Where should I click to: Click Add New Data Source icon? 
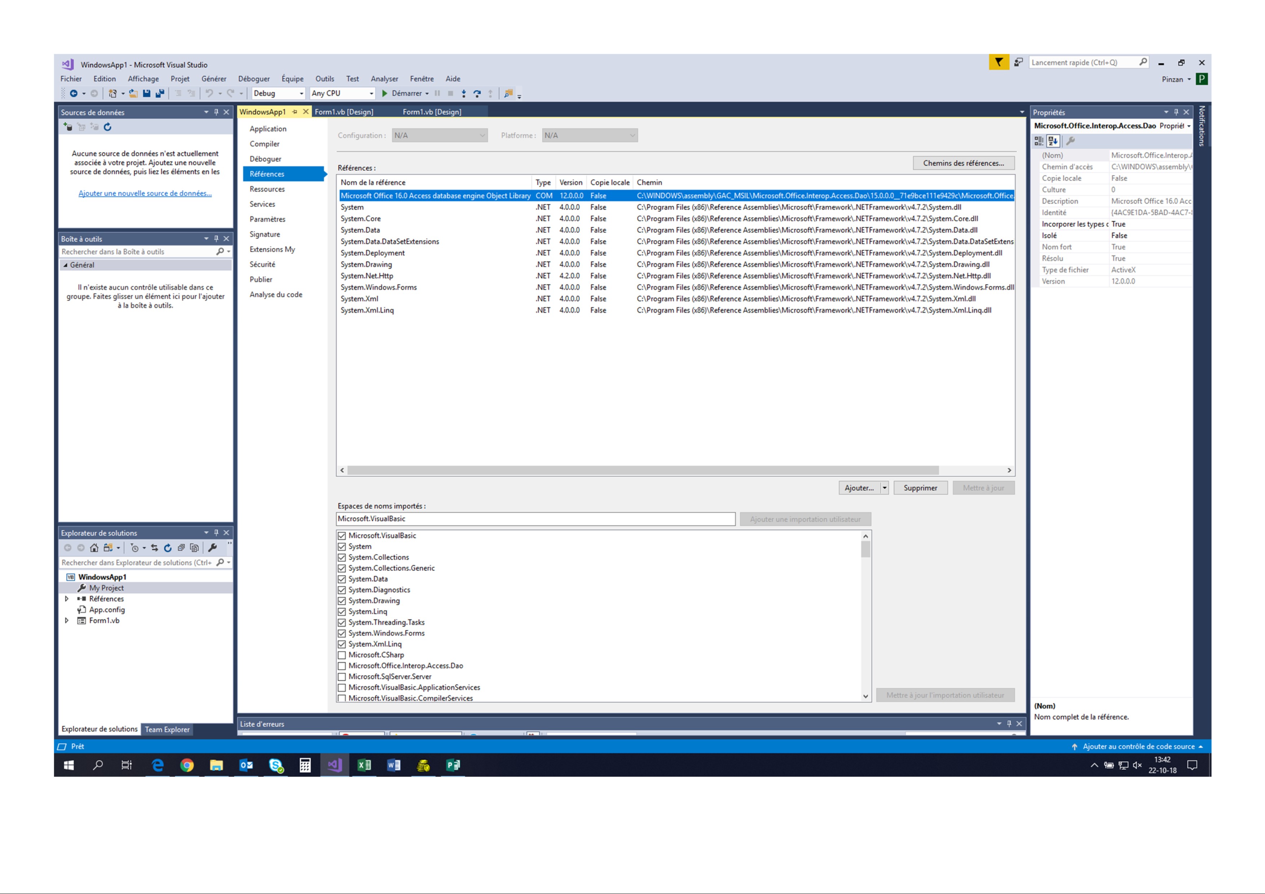pos(68,127)
